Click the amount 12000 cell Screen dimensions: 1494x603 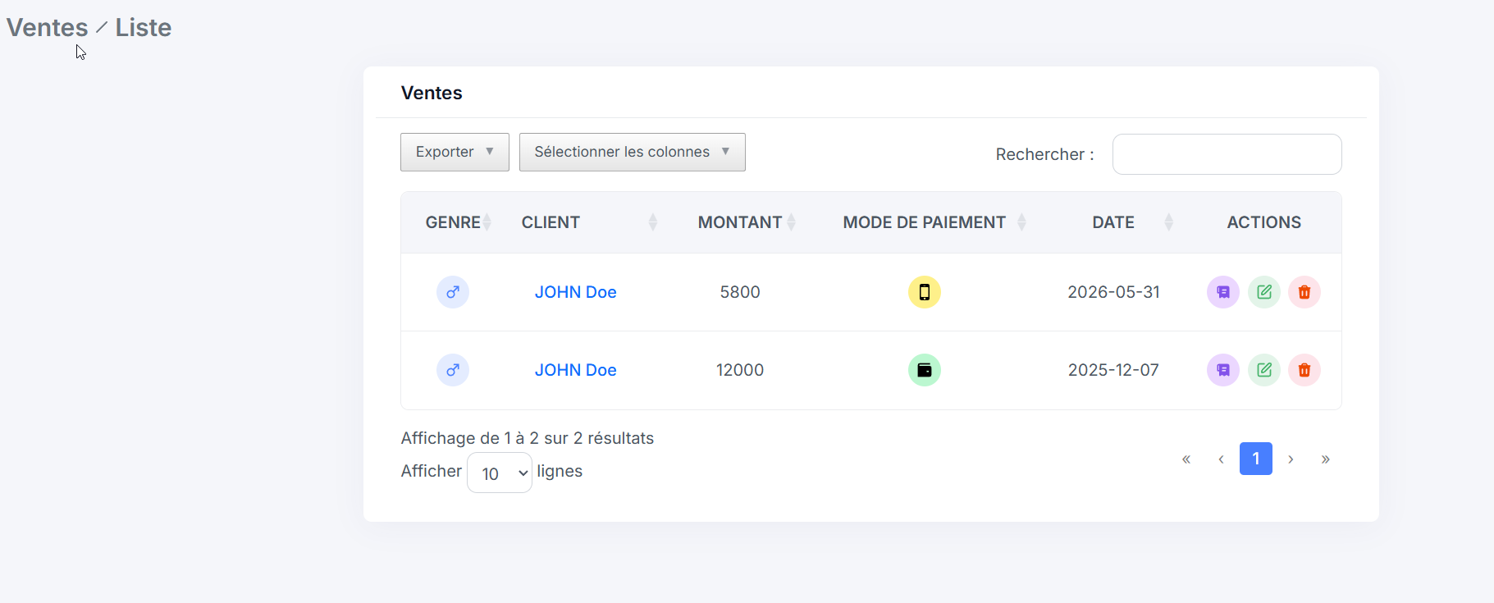pyautogui.click(x=740, y=370)
